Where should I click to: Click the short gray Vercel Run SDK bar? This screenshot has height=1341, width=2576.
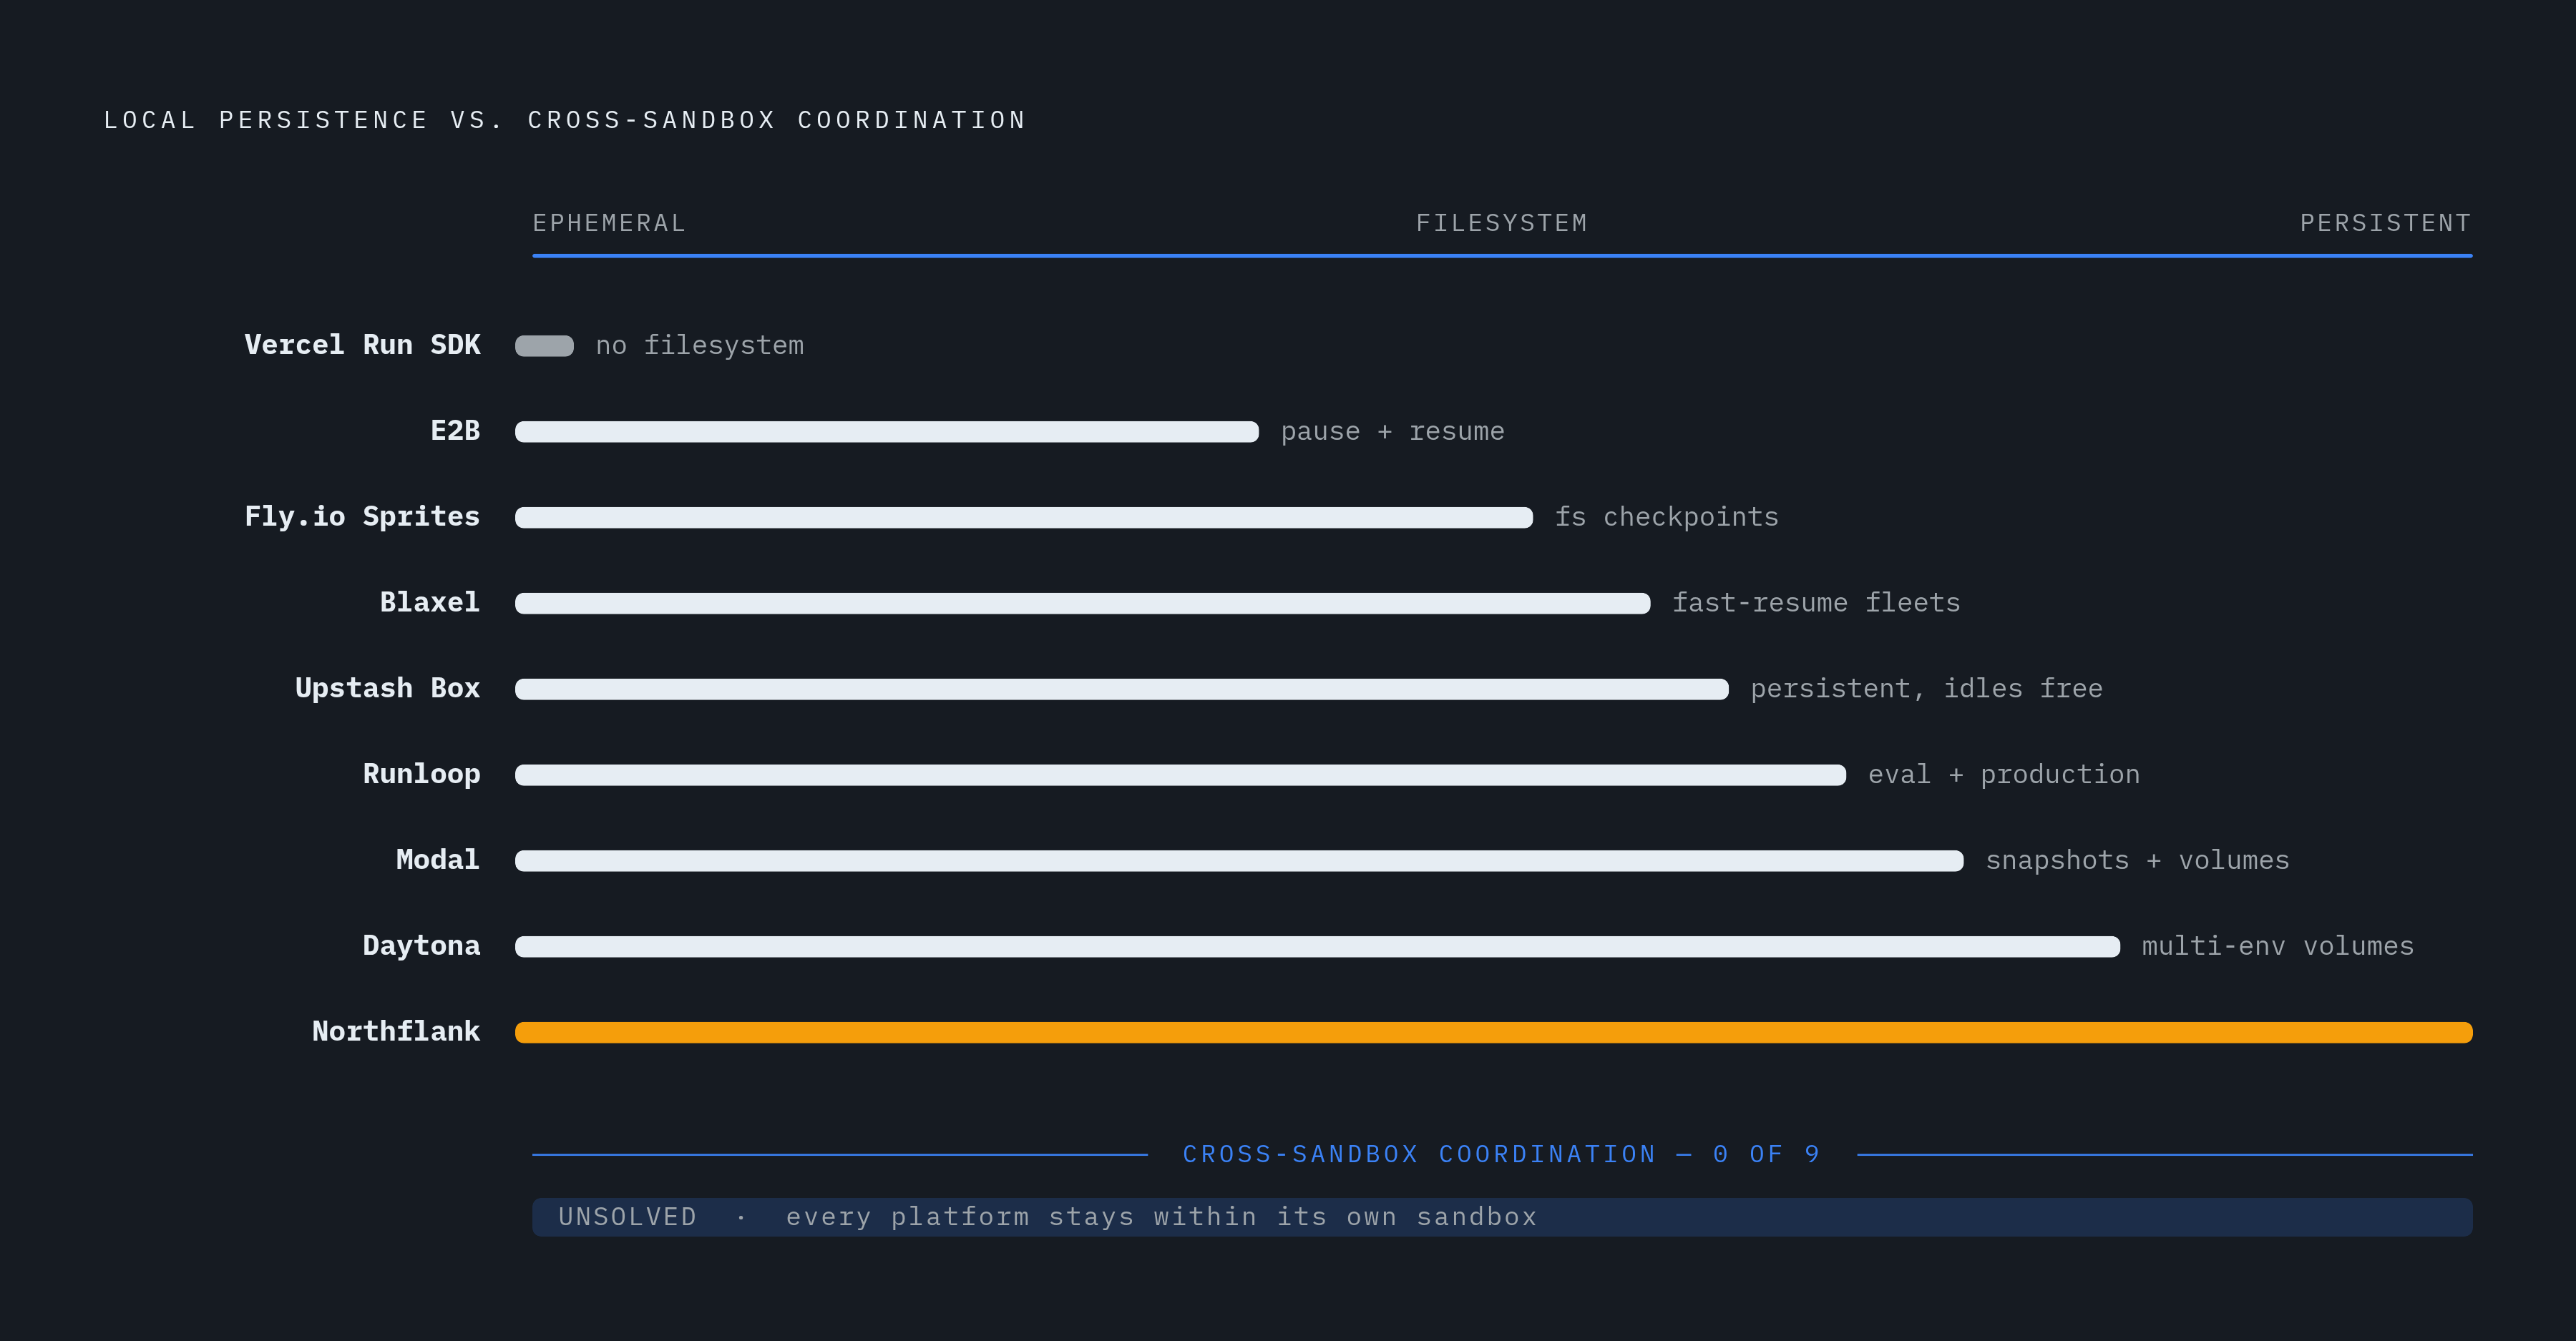(x=544, y=345)
